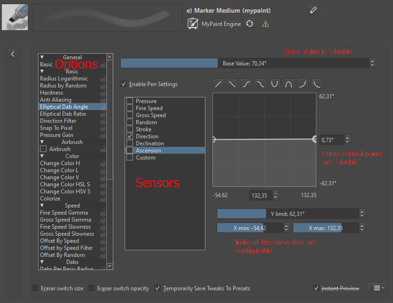The width and height of the screenshot is (393, 303).
Task: Collapse the left panel with arrow button
Action: pos(13,54)
